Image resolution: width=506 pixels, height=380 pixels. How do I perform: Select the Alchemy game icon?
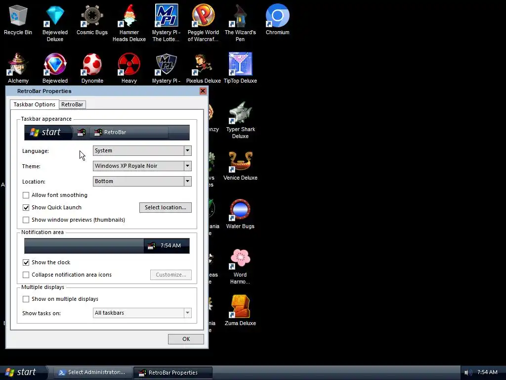[18, 68]
